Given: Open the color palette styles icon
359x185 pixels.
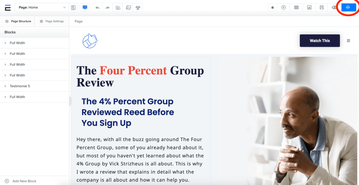Looking at the screenshot, I should click(118, 8).
